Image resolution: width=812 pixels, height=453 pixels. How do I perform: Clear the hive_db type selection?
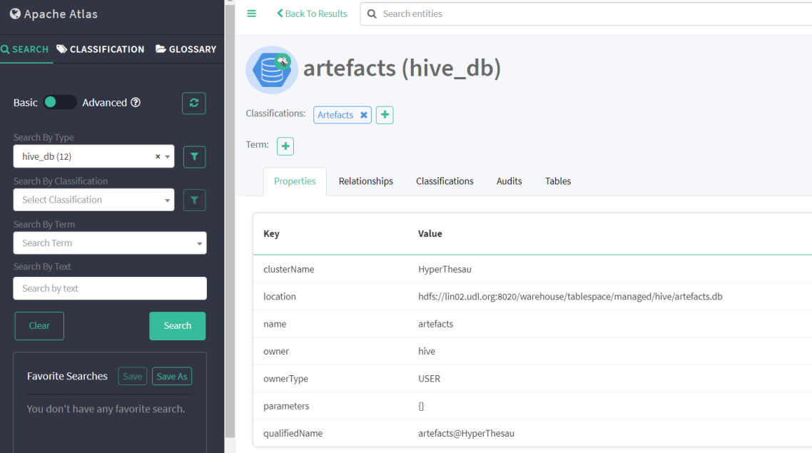pyautogui.click(x=158, y=157)
